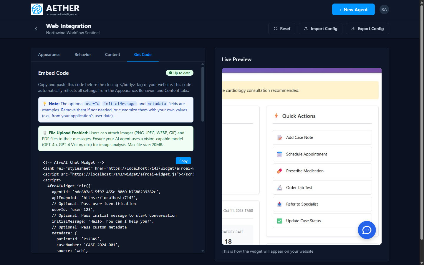Switch to the Behavior tab
424x265 pixels.
point(83,54)
